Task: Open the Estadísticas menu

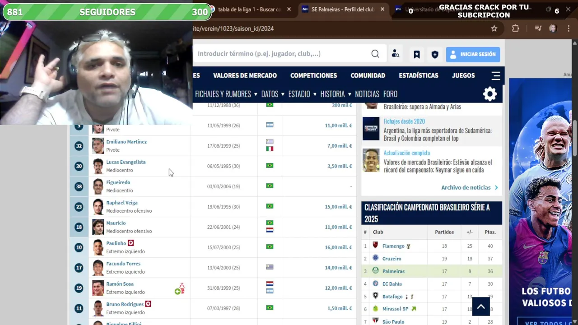Action: [x=419, y=75]
